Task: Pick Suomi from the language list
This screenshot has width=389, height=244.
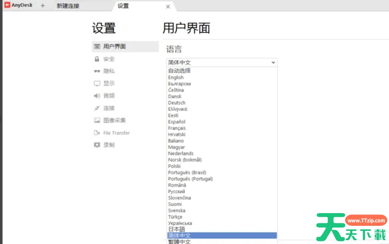Action: [x=222, y=204]
